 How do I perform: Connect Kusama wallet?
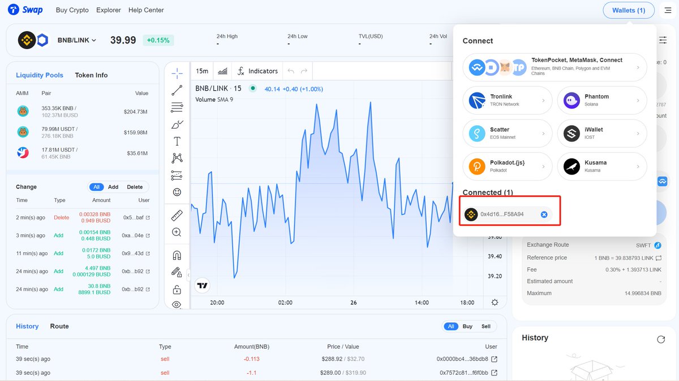coord(602,167)
